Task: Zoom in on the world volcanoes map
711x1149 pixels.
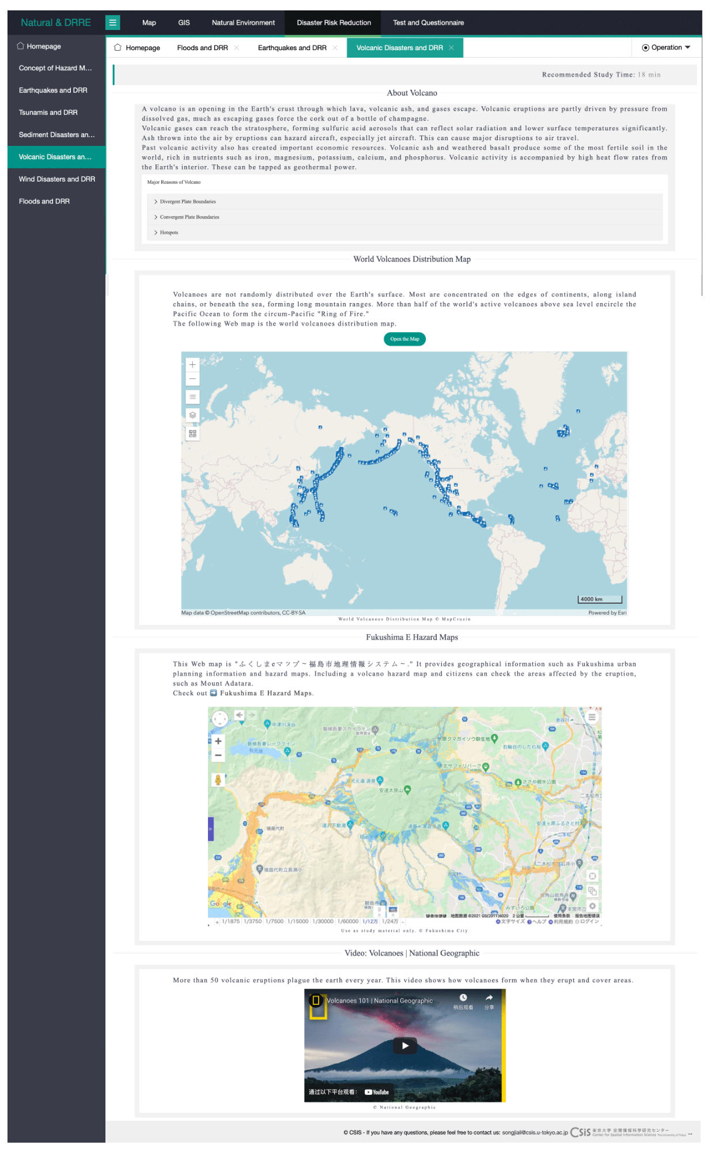Action: pos(192,364)
